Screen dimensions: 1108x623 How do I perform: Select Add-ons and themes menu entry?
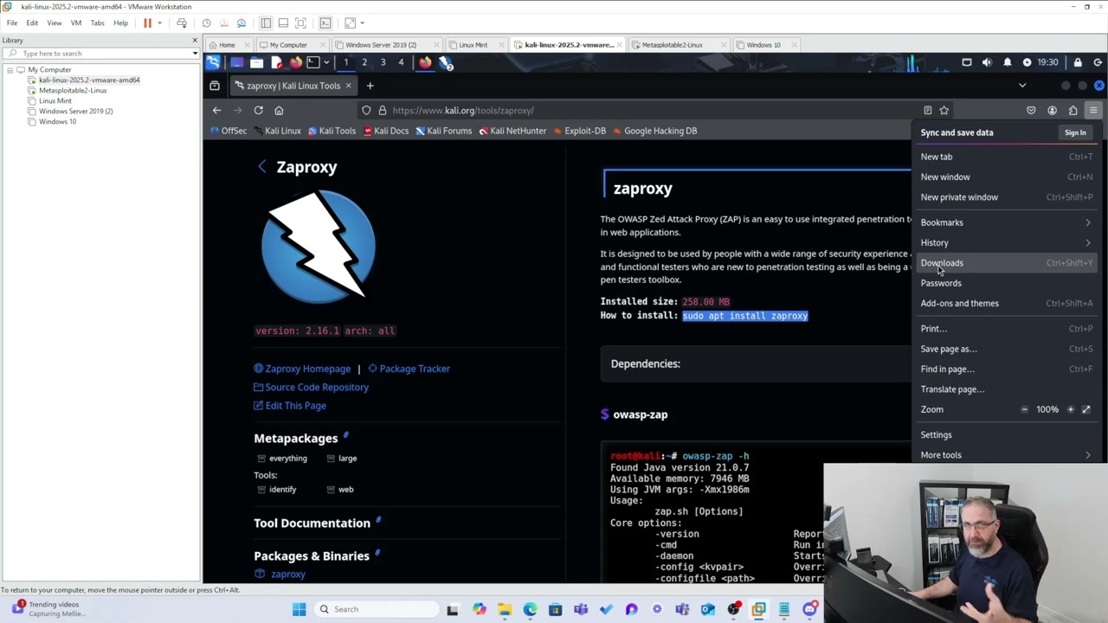pyautogui.click(x=1006, y=303)
